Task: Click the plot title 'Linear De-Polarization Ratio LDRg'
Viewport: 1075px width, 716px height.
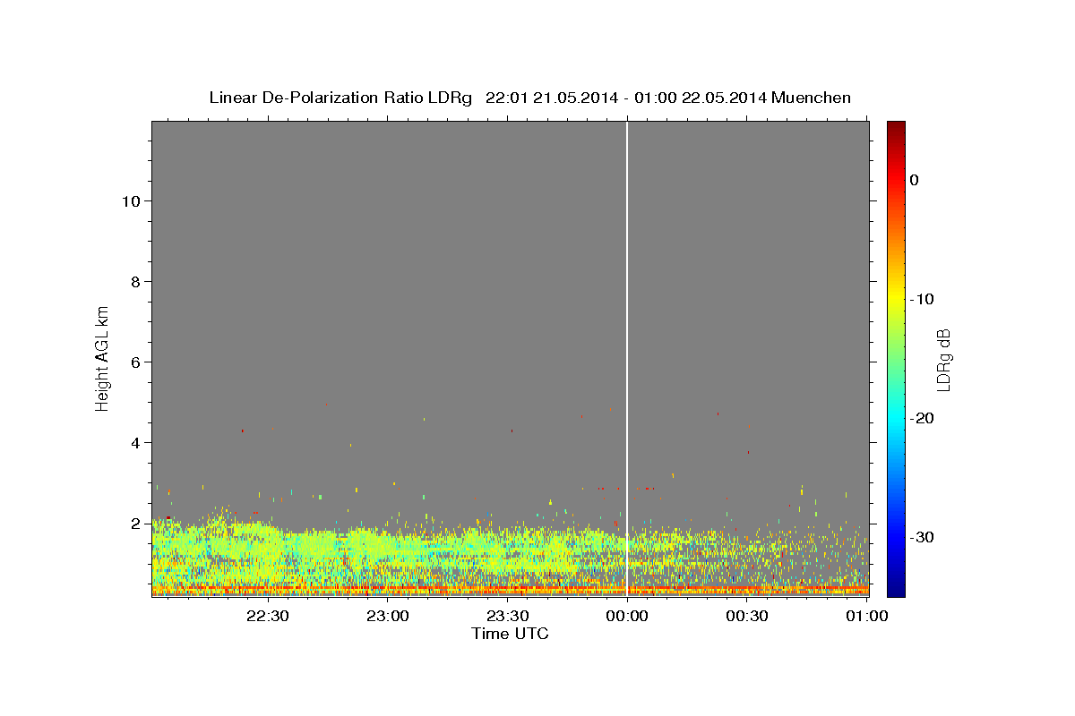Action: pos(340,98)
